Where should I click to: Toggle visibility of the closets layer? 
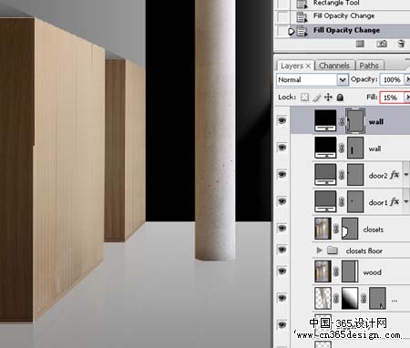tap(282, 229)
